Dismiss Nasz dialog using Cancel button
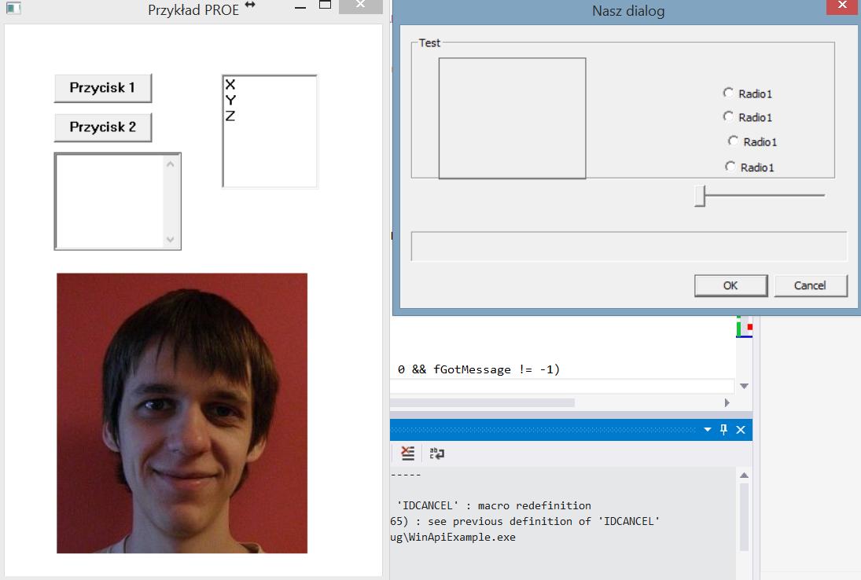 (810, 285)
